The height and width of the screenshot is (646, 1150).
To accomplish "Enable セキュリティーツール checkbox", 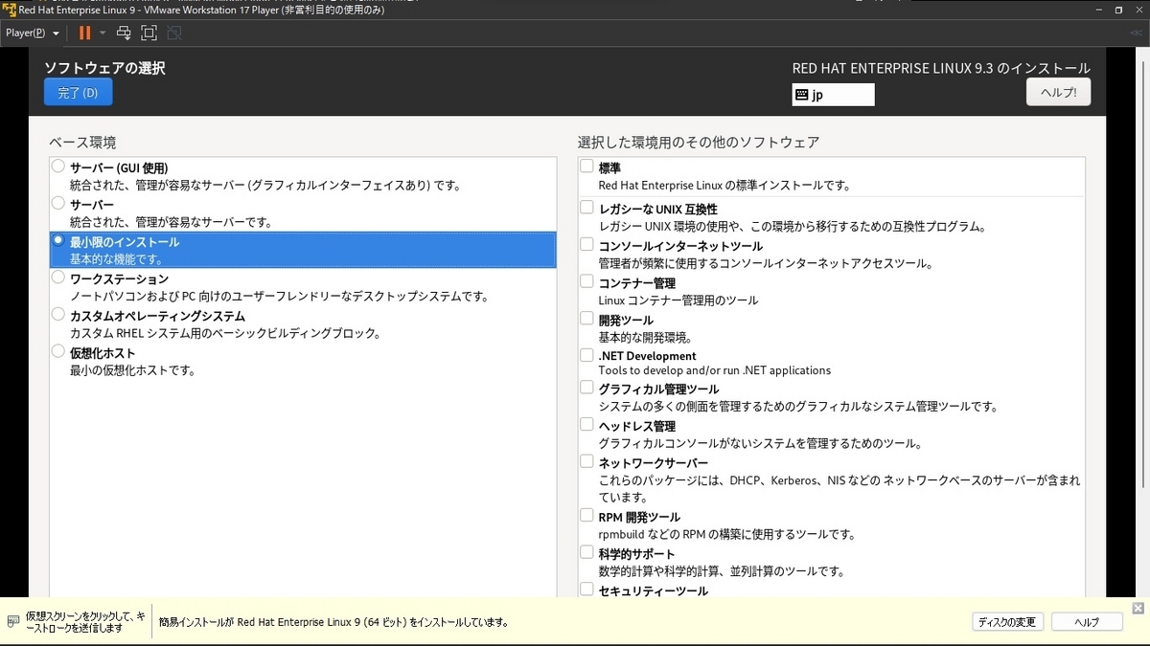I will pyautogui.click(x=586, y=590).
